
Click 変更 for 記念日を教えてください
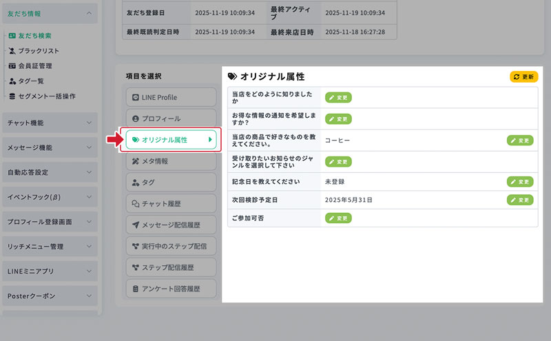coord(520,182)
